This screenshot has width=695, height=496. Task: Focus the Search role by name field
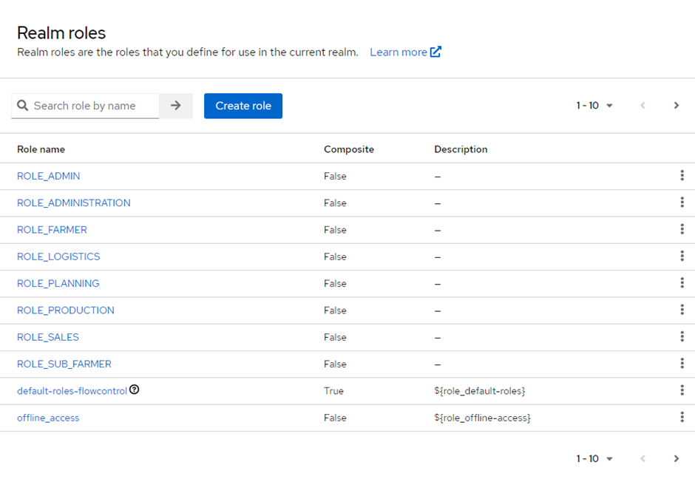(94, 106)
